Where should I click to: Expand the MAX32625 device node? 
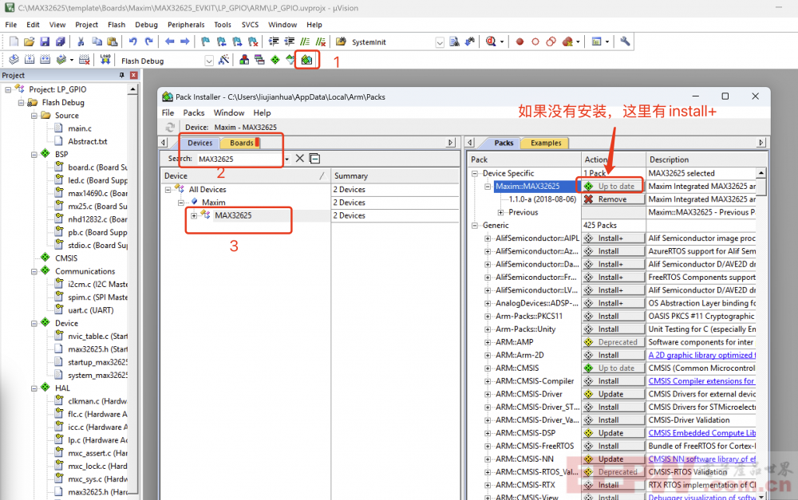pyautogui.click(x=194, y=215)
